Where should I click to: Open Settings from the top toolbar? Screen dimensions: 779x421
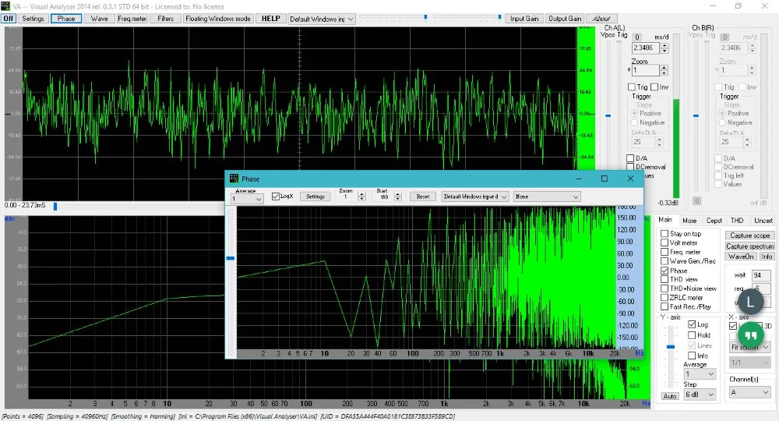33,19
